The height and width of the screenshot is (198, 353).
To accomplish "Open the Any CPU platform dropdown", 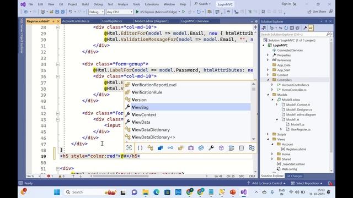I will (x=120, y=12).
